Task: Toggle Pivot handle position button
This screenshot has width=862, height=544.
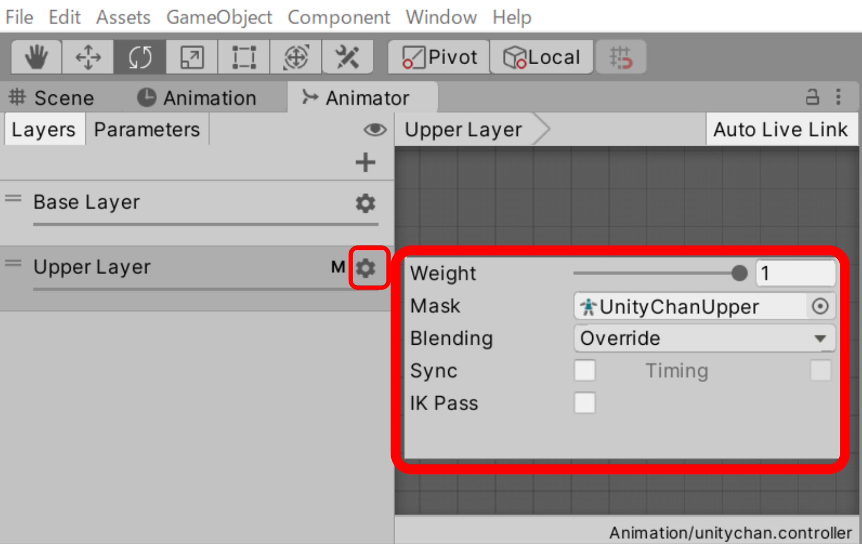Action: coord(439,57)
